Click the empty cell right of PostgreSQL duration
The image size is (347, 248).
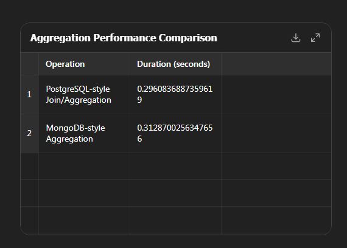coord(276,95)
